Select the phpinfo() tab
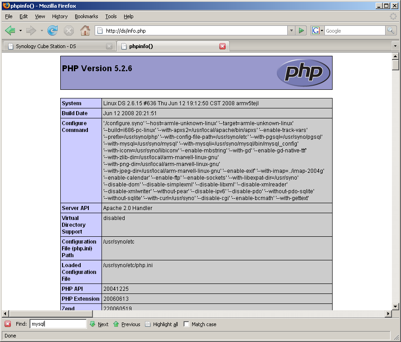 pos(173,46)
